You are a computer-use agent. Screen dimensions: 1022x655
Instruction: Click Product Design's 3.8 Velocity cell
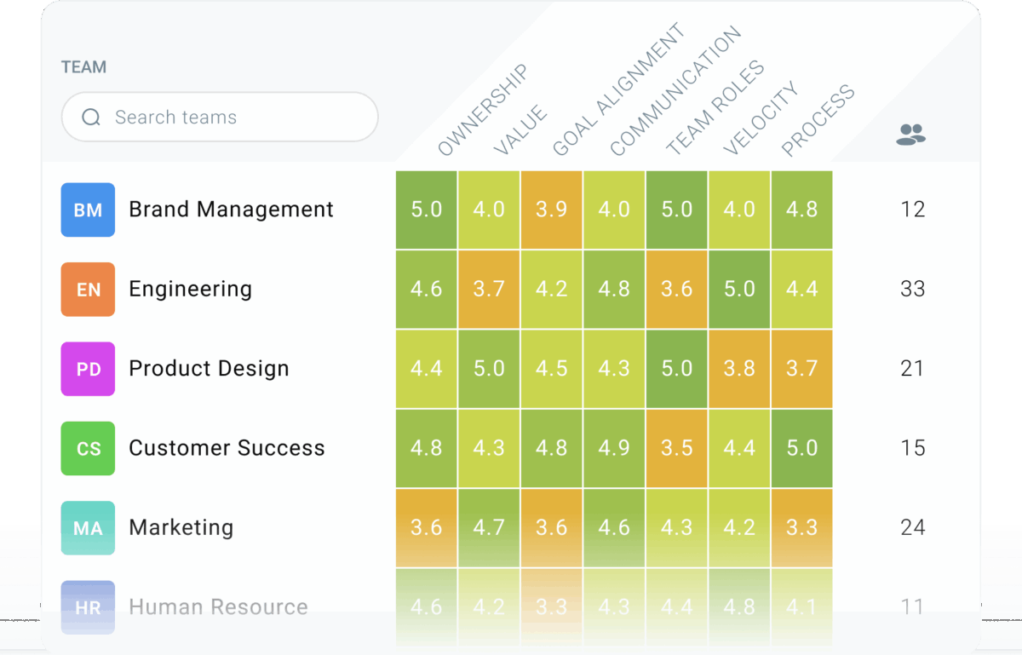[739, 369]
